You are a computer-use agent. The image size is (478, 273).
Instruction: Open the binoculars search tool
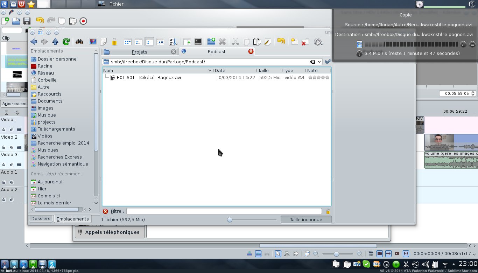point(79,42)
